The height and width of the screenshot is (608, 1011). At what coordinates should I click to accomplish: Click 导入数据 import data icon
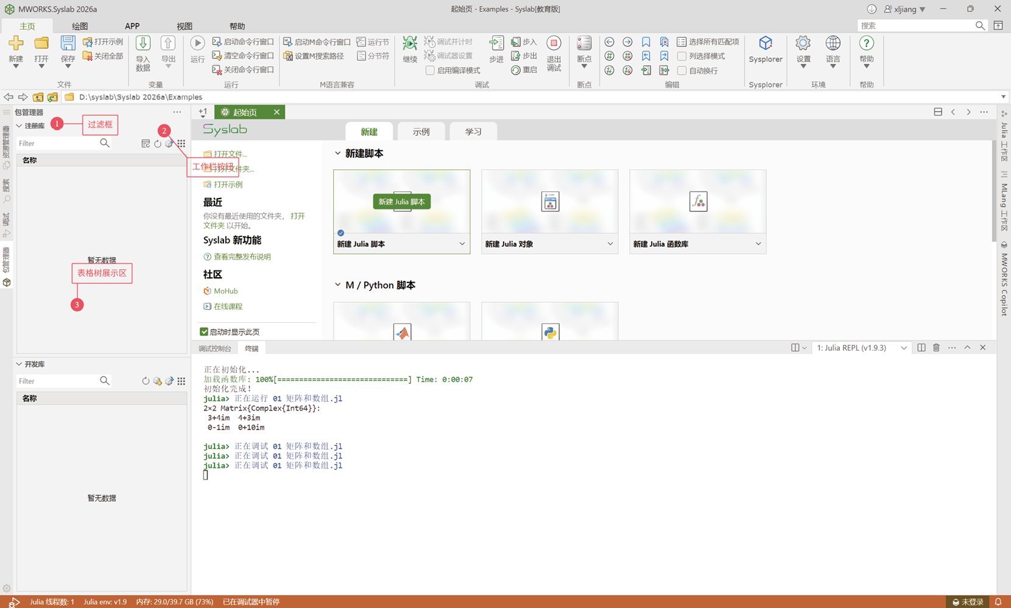point(143,44)
